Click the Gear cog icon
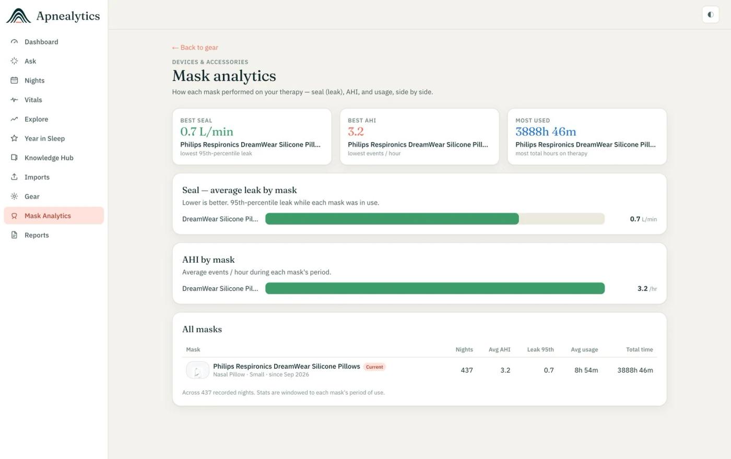This screenshot has height=459, width=731. [x=14, y=196]
